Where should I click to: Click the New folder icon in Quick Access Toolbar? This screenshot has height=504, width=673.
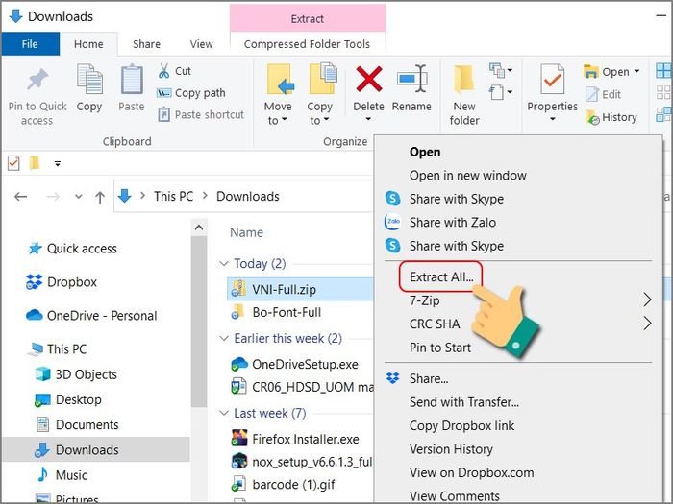[x=35, y=163]
